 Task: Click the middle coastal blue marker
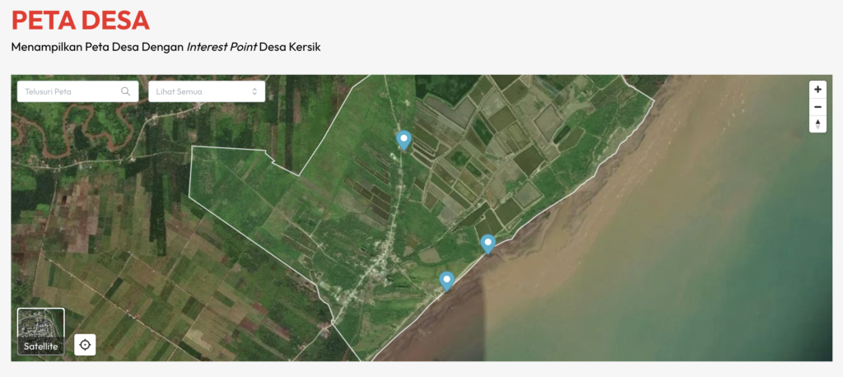click(x=488, y=244)
